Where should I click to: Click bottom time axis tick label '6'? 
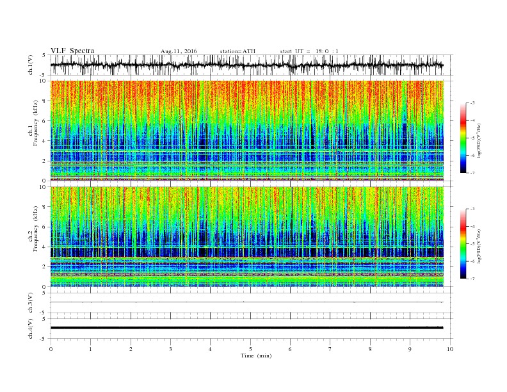tap(290, 349)
